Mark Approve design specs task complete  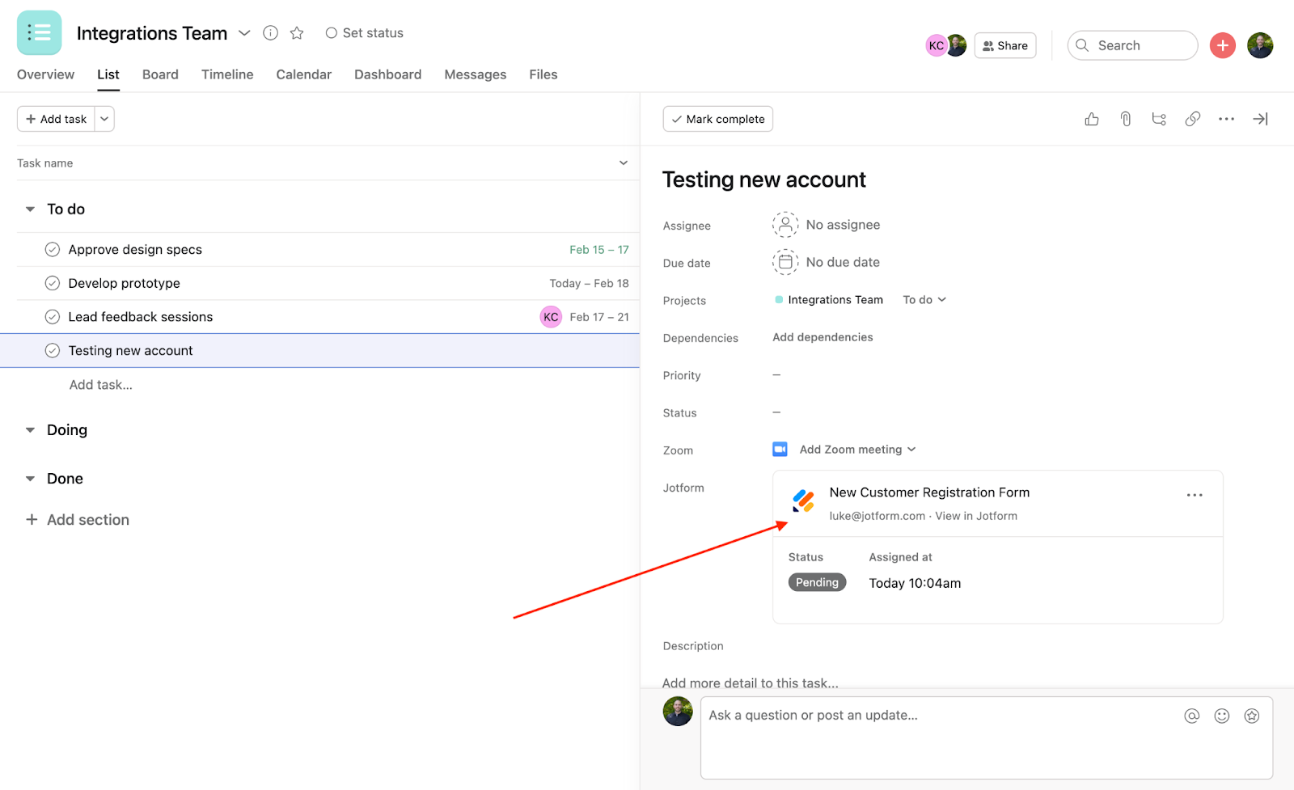pos(53,250)
